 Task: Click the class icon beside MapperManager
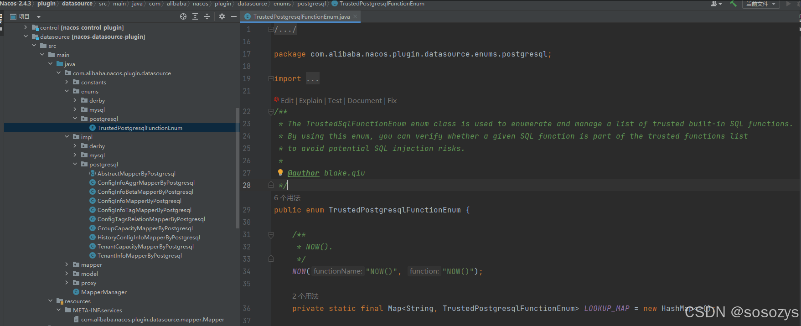[76, 292]
